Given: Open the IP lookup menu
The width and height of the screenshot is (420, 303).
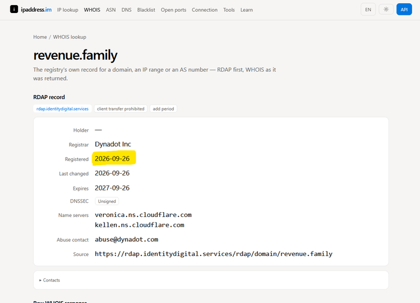Looking at the screenshot, I should pos(67,10).
